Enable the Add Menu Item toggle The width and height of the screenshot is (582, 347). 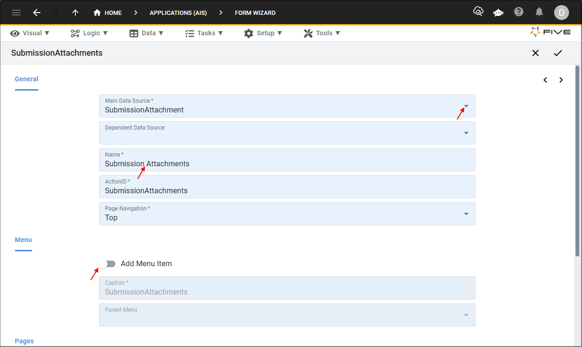click(x=107, y=263)
